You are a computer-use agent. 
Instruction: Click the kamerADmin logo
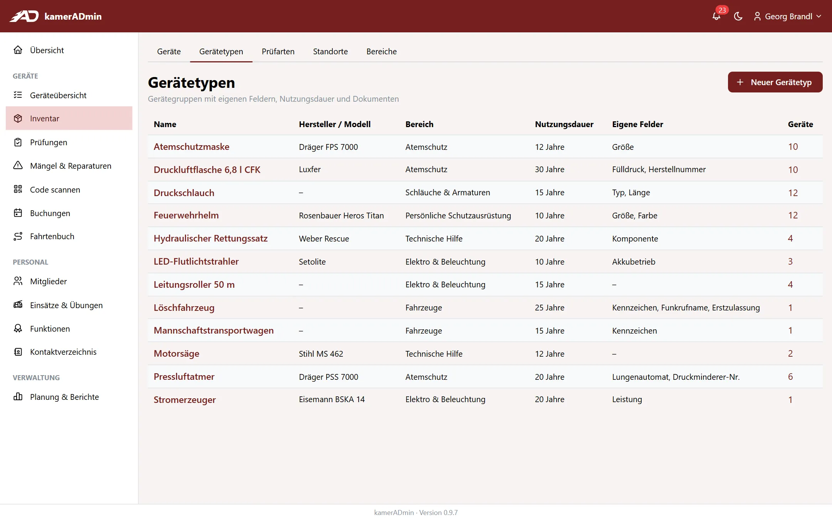coord(55,16)
